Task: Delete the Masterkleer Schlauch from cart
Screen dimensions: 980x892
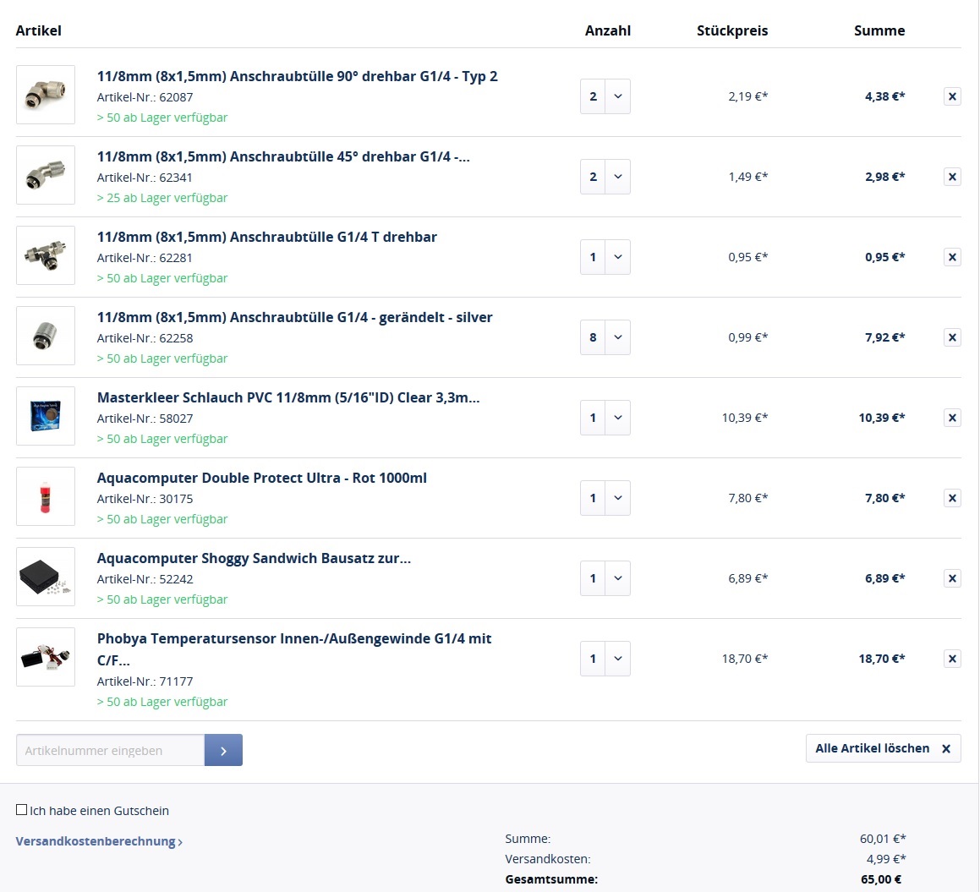Action: [952, 418]
